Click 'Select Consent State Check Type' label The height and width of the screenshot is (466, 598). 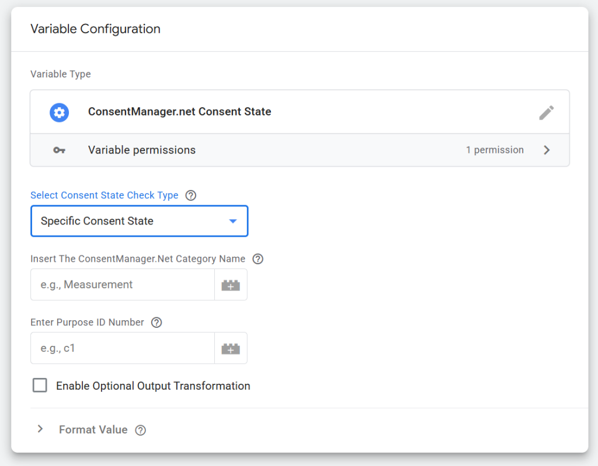105,195
